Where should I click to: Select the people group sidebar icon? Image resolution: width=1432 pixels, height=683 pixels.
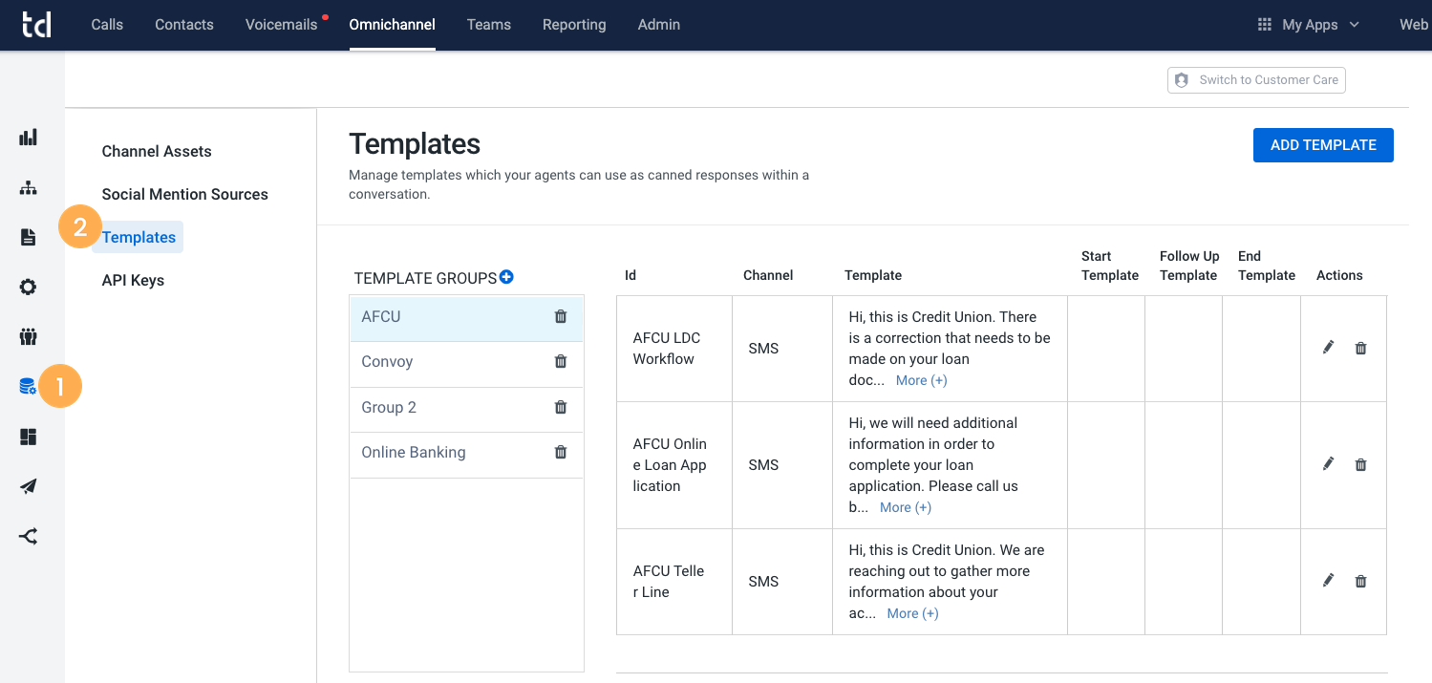tap(29, 336)
